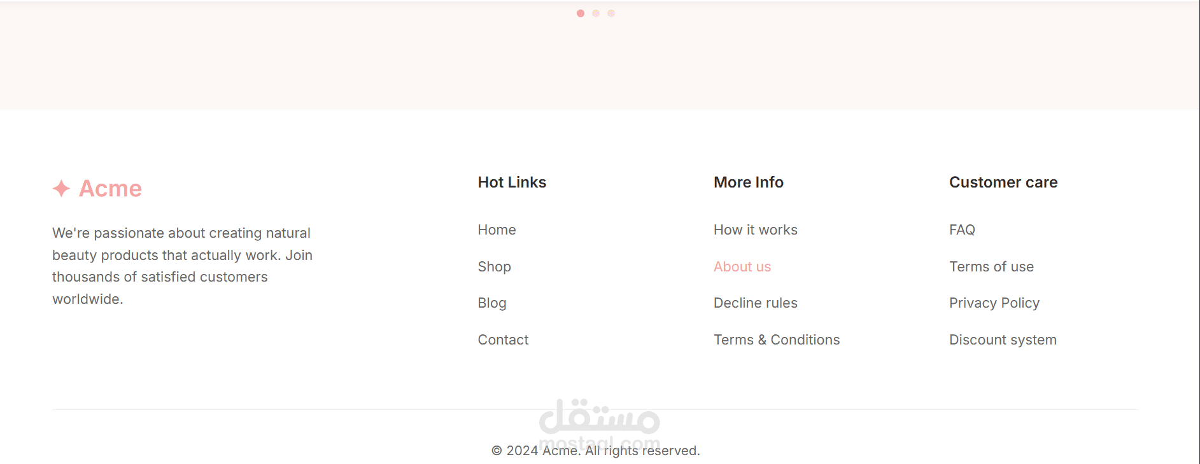Click the Acme sparkle star logo icon
Image resolution: width=1200 pixels, height=464 pixels.
click(x=61, y=188)
